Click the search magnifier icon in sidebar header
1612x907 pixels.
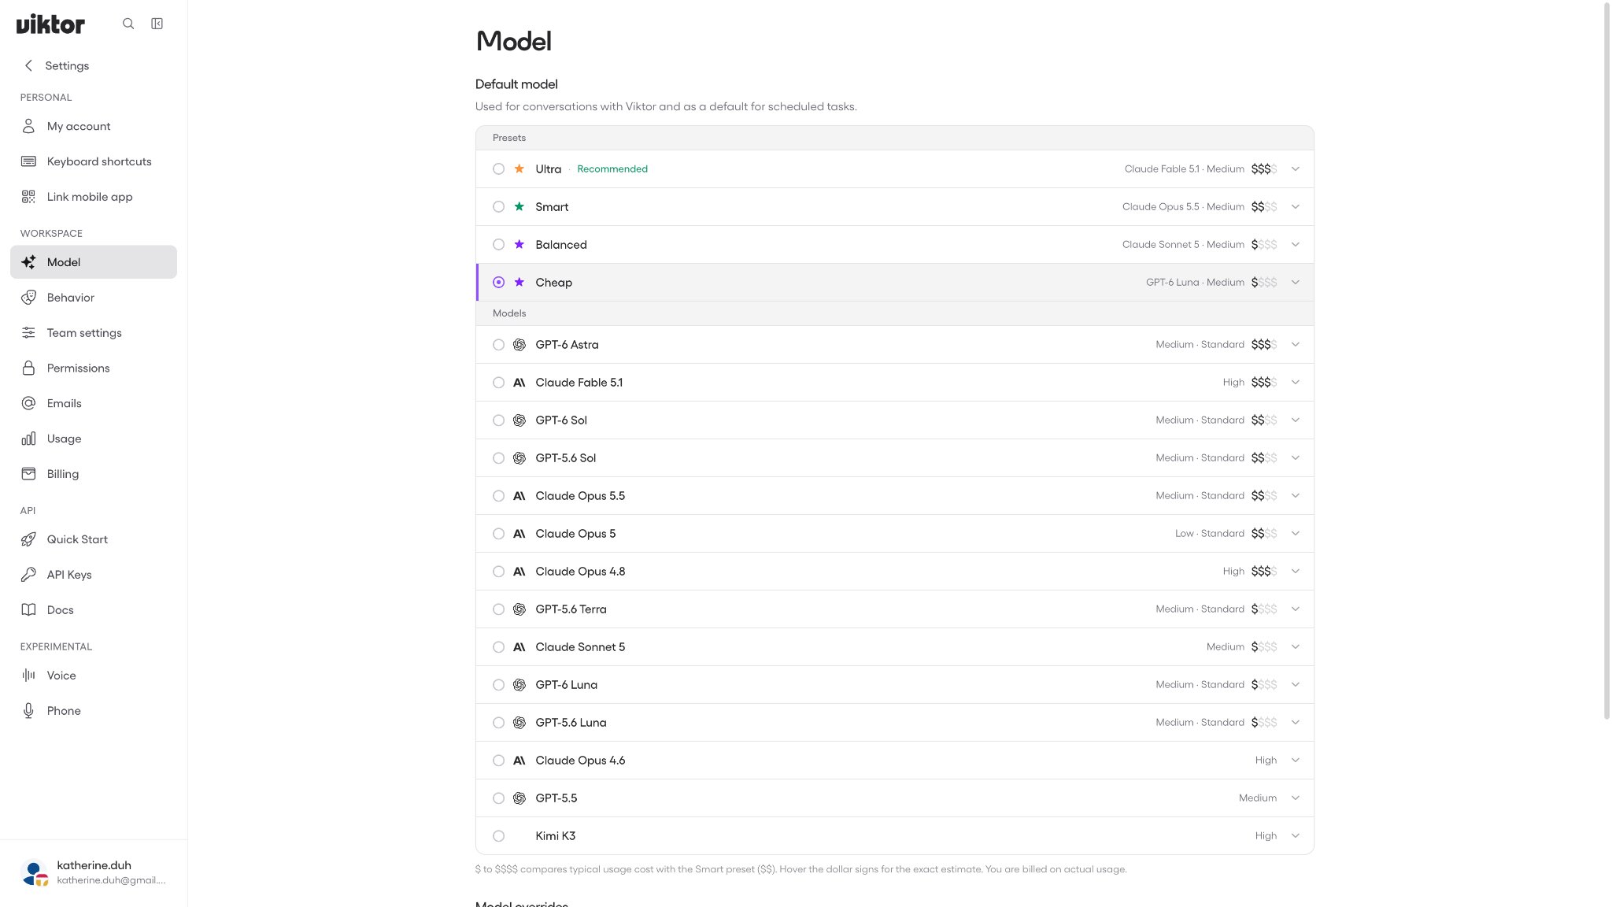(128, 24)
